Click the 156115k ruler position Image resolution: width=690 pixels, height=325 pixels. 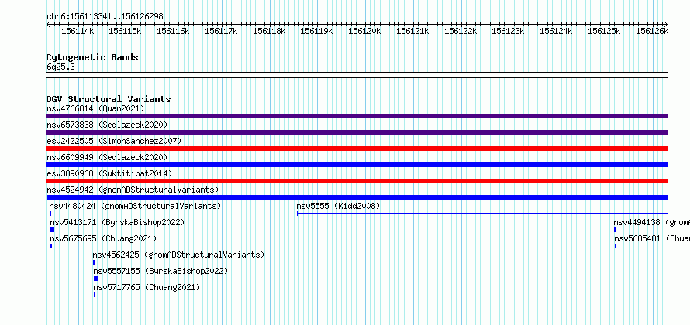point(125,31)
